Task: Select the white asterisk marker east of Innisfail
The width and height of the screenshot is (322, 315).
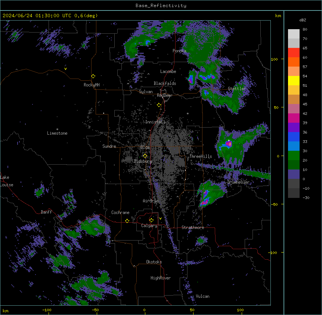Action: click(x=188, y=113)
